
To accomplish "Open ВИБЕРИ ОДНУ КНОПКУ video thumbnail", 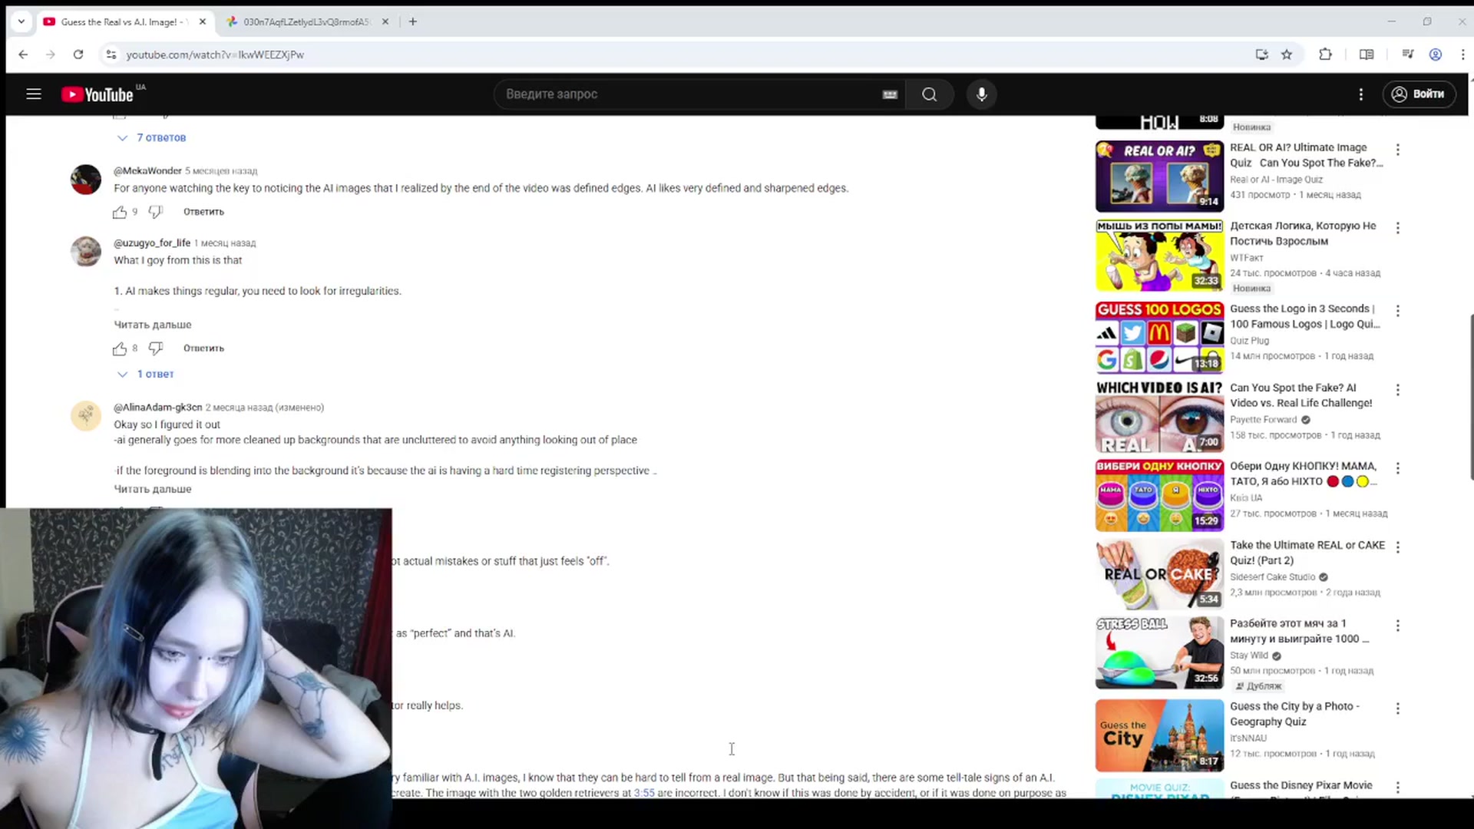I will 1159,495.
